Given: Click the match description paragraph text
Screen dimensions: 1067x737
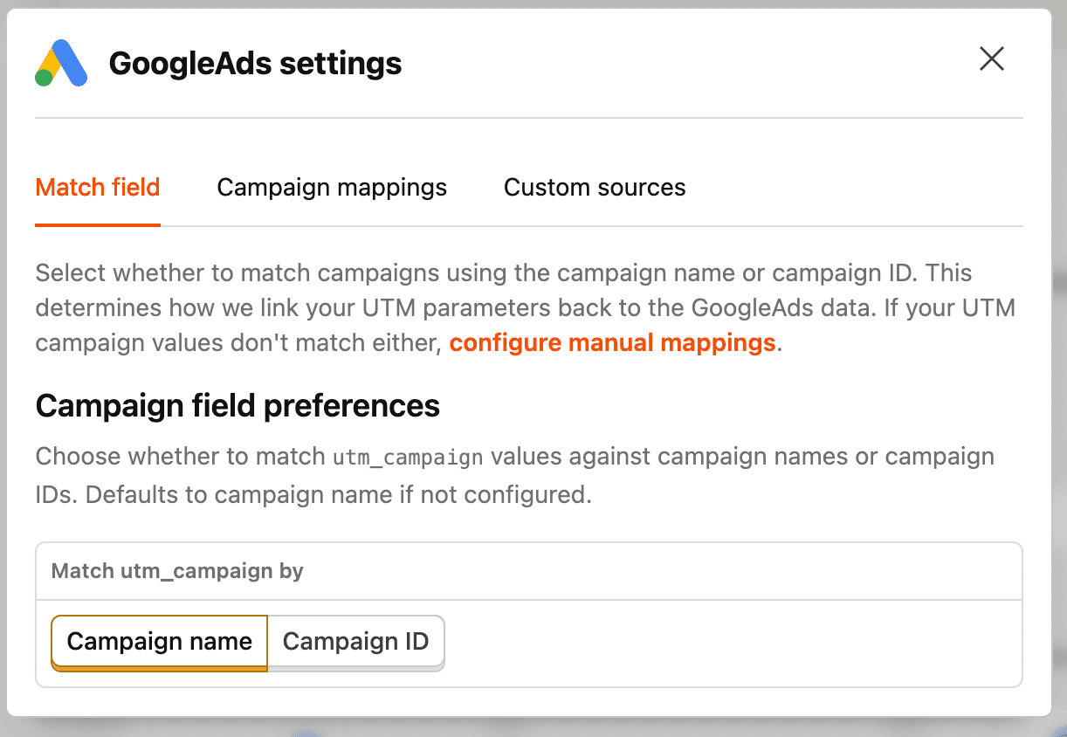Looking at the screenshot, I should click(x=524, y=307).
